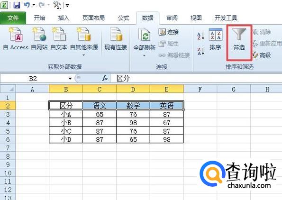Click the Connections (连接) button
The image size is (282, 200).
169,32
